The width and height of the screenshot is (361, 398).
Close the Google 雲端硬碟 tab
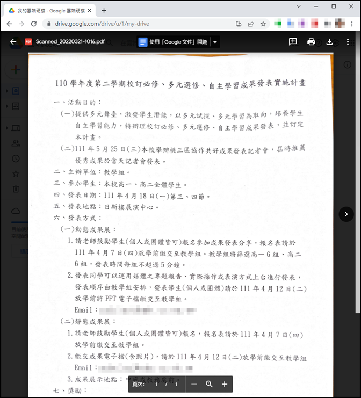[x=89, y=11]
